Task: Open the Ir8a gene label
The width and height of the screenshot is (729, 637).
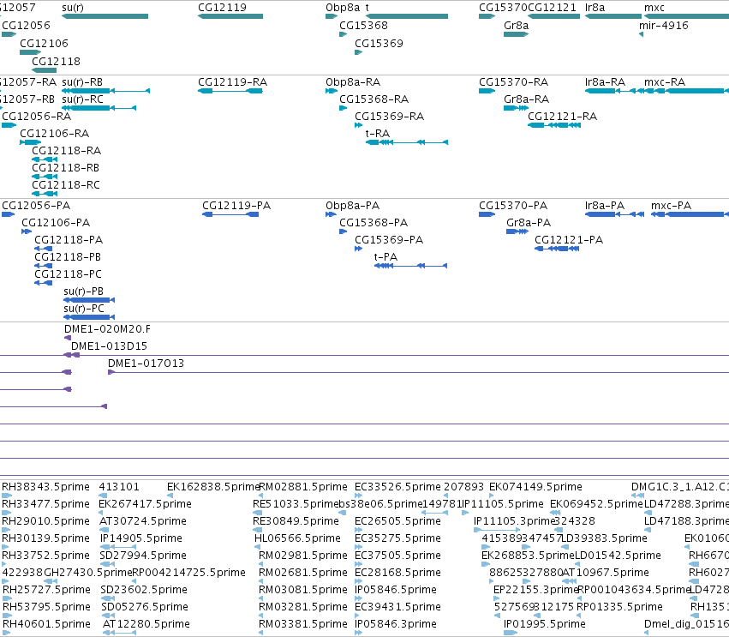Action: 595,8
